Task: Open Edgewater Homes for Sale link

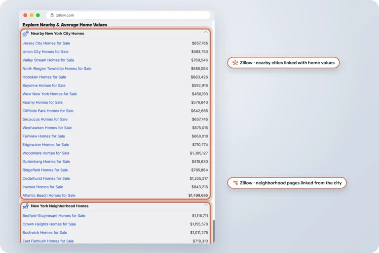Action: (x=46, y=145)
